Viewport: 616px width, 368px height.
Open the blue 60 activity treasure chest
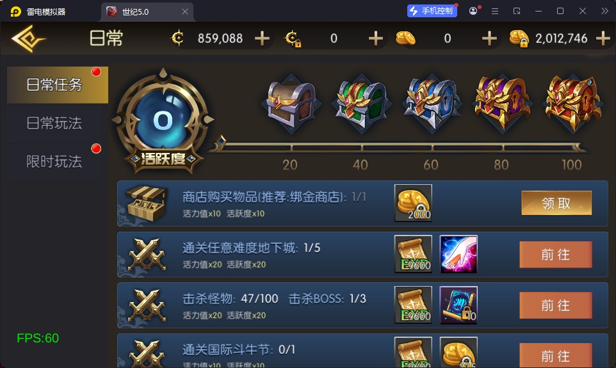[x=432, y=104]
